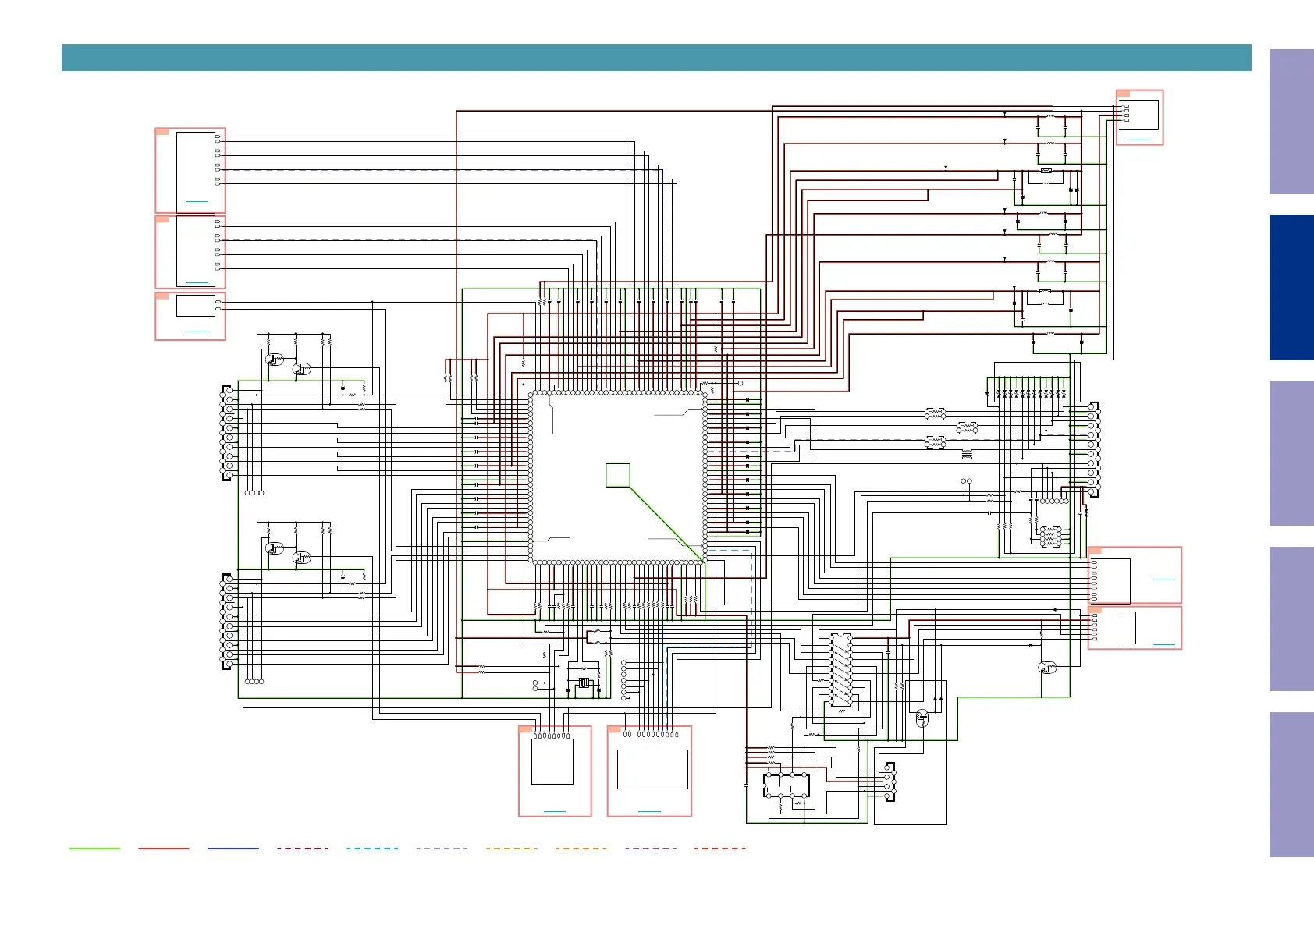Open the link in the top-right connector box

click(1139, 140)
